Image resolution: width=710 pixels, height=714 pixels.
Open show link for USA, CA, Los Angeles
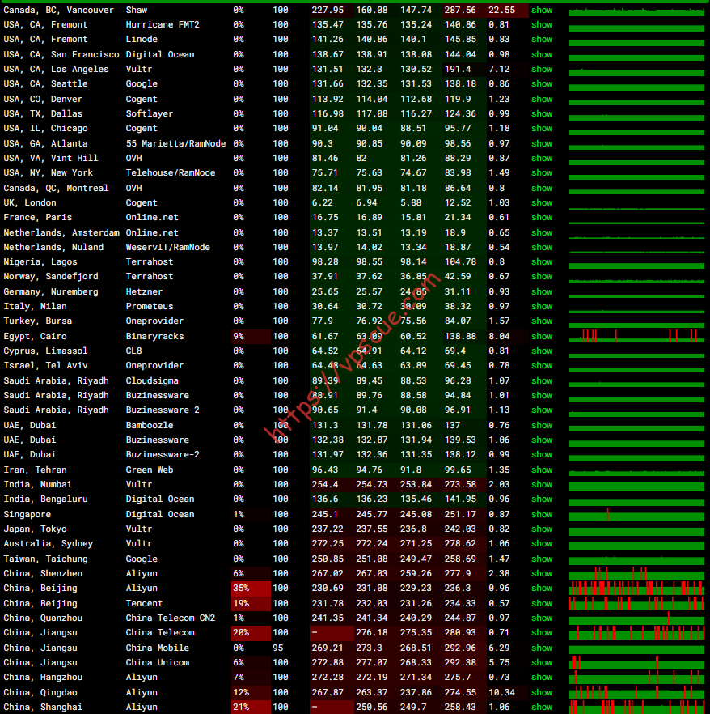[542, 70]
